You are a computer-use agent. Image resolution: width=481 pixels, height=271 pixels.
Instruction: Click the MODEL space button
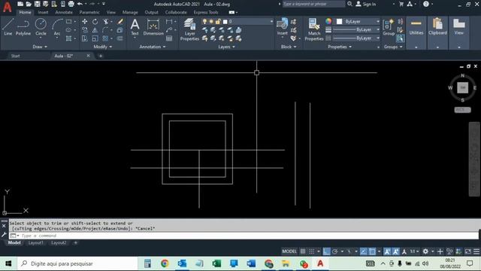289,251
